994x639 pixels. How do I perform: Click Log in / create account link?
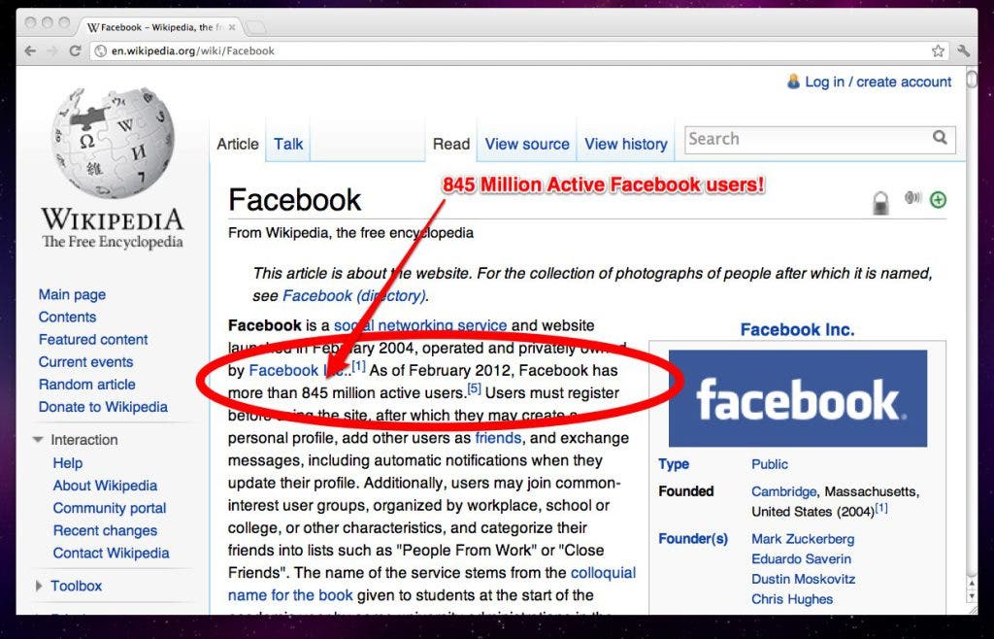click(x=878, y=82)
